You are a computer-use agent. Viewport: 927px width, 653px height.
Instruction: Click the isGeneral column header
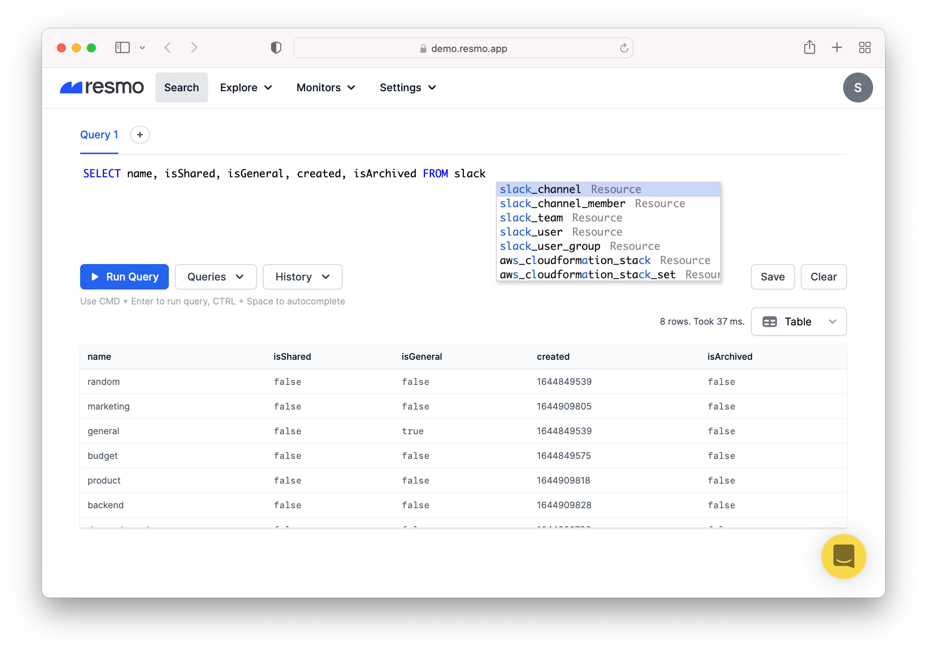(x=422, y=356)
